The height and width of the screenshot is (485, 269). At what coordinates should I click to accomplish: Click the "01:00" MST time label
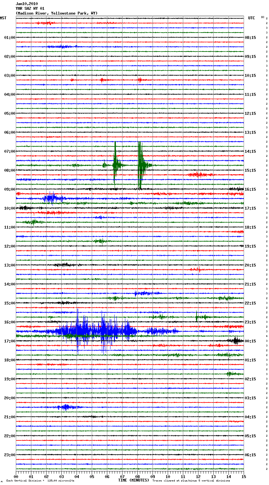tap(10, 38)
